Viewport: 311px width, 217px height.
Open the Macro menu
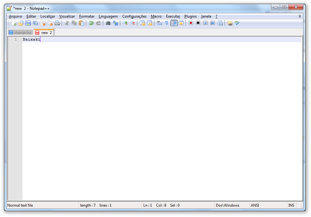pyautogui.click(x=156, y=16)
